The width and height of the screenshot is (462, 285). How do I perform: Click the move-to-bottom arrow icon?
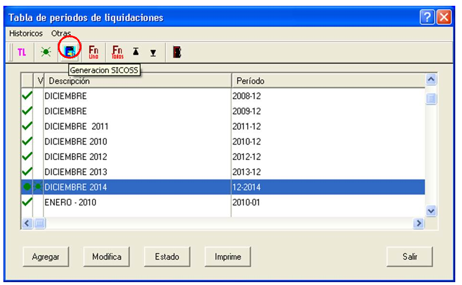coord(153,53)
